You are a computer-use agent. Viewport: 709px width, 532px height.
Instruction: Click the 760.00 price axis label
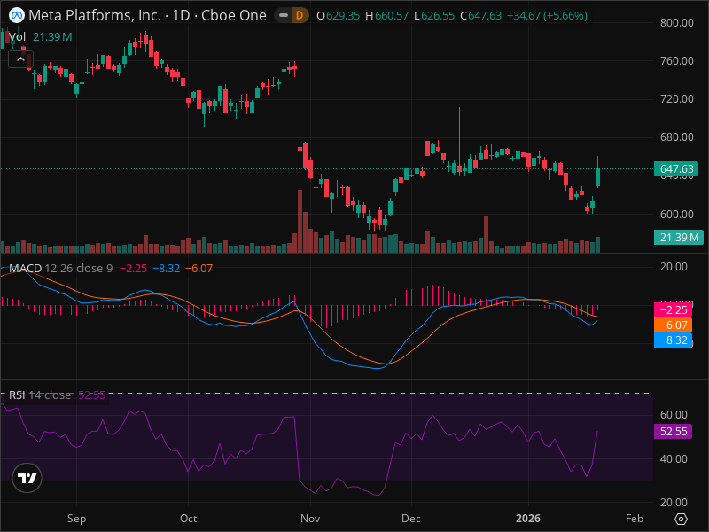[676, 60]
